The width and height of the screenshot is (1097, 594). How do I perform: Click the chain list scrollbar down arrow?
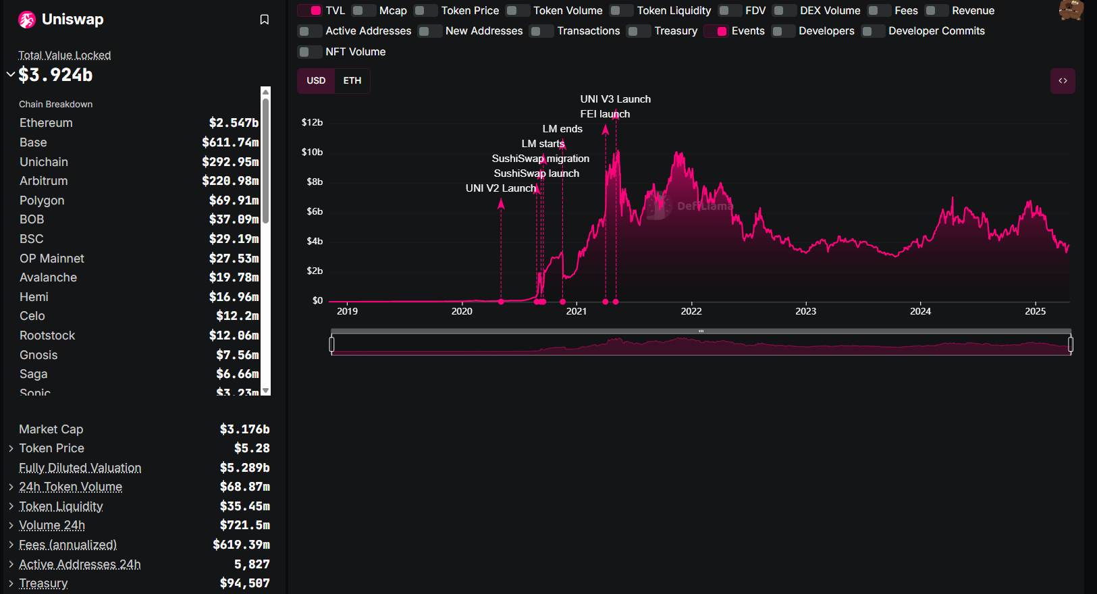click(x=265, y=391)
